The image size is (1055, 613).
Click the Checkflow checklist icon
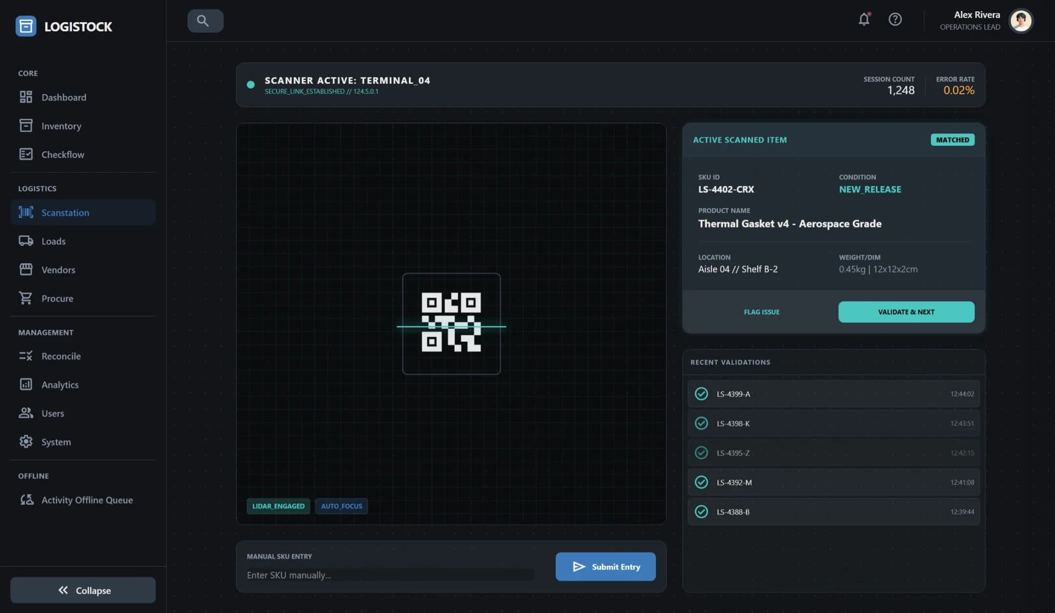[x=26, y=154]
